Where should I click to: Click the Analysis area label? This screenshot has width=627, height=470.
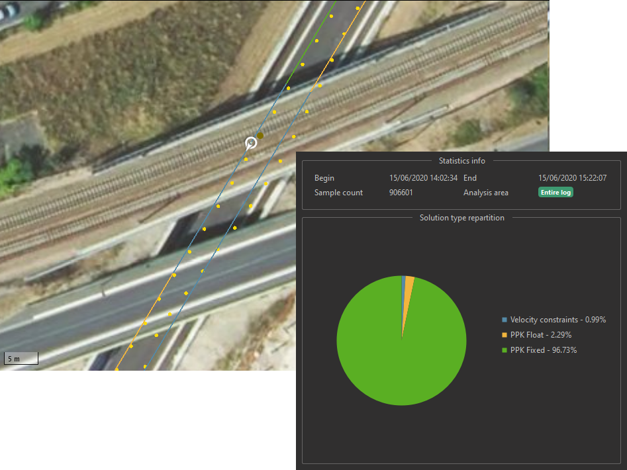(485, 193)
